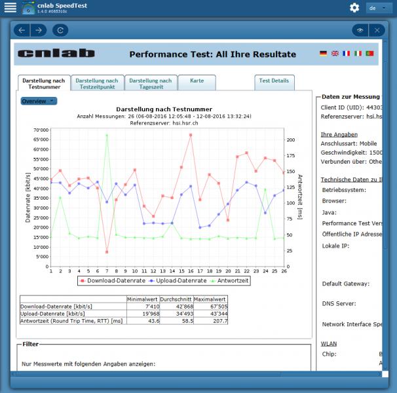Click 'Anzahl Messungen: 26' subtitle

point(164,116)
